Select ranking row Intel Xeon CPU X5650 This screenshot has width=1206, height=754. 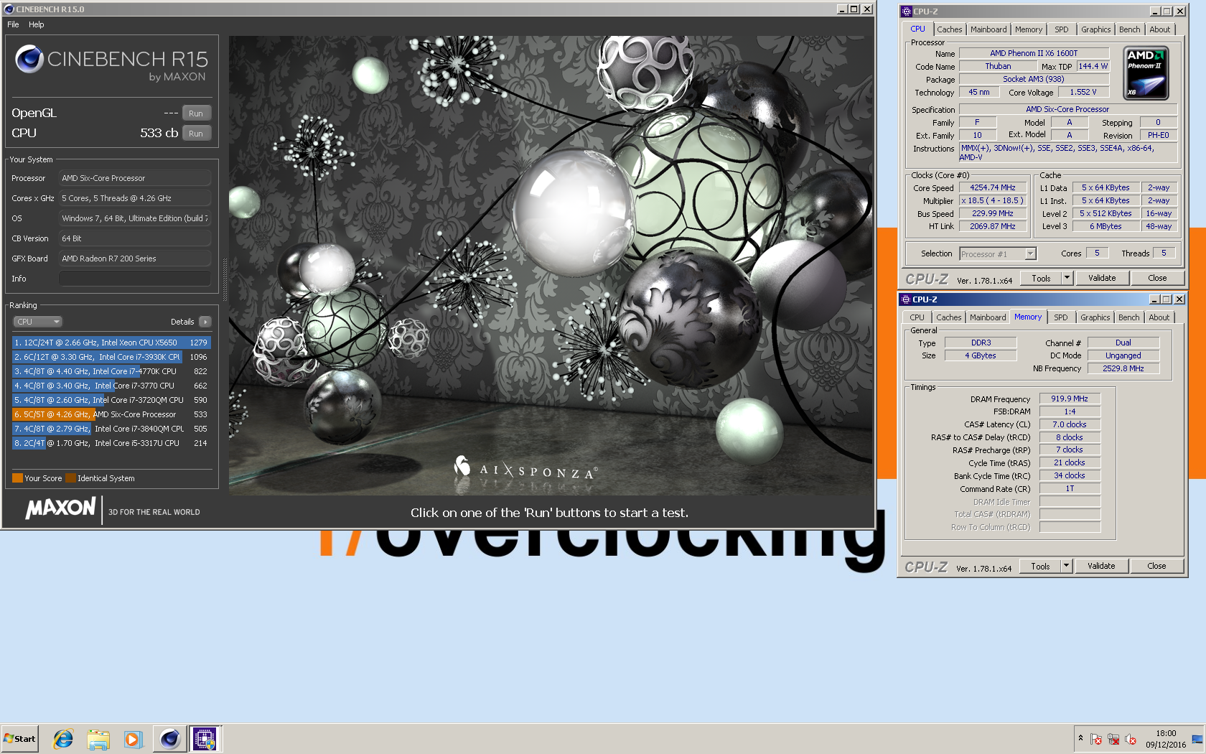click(111, 343)
